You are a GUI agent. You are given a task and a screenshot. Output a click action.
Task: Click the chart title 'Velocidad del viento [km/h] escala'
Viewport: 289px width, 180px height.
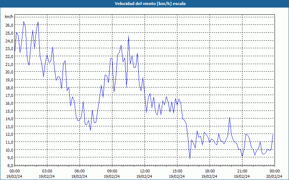click(150, 4)
